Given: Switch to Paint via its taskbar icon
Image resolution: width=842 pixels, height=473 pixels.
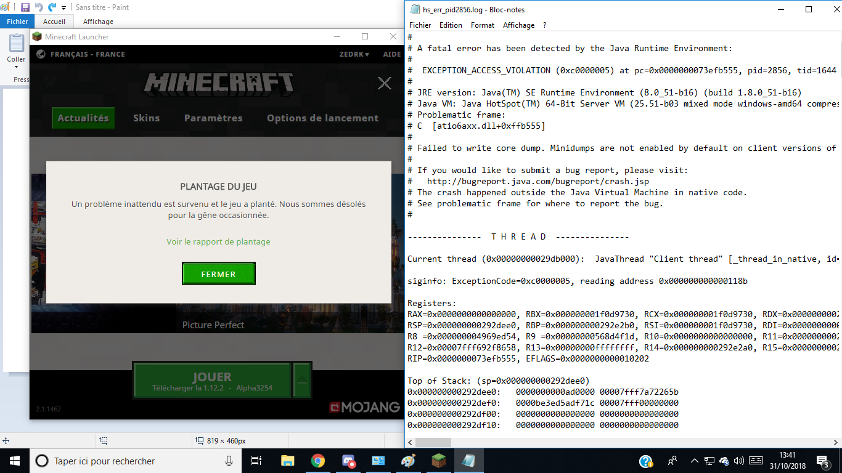Looking at the screenshot, I should pyautogui.click(x=409, y=461).
